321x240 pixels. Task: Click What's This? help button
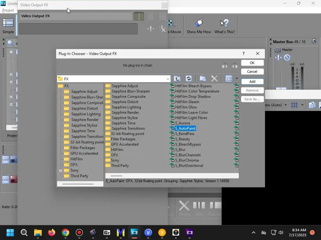[x=224, y=26]
